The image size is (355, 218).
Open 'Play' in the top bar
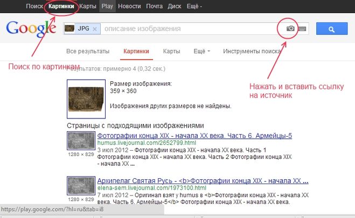coord(107,6)
